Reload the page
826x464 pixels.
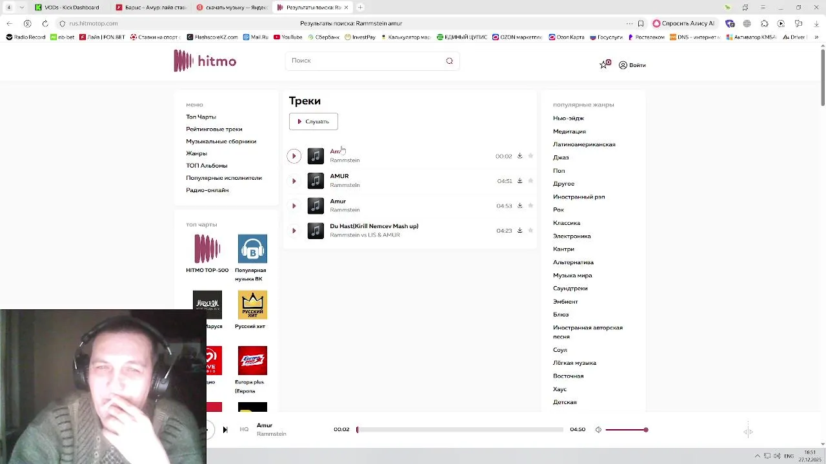45,23
